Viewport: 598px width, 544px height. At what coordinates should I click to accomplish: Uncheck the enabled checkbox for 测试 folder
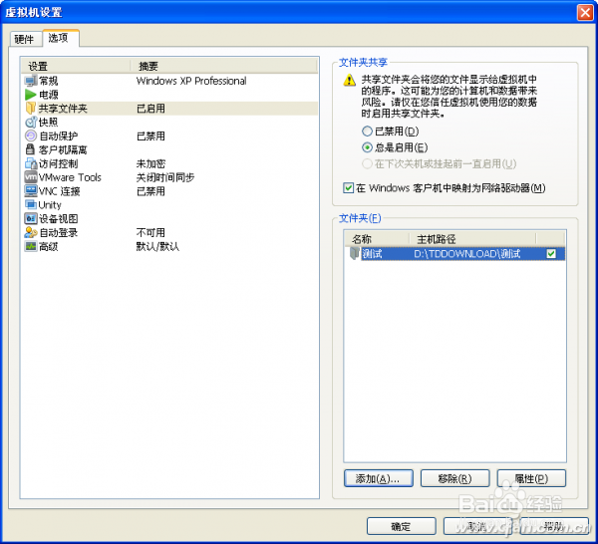(551, 253)
